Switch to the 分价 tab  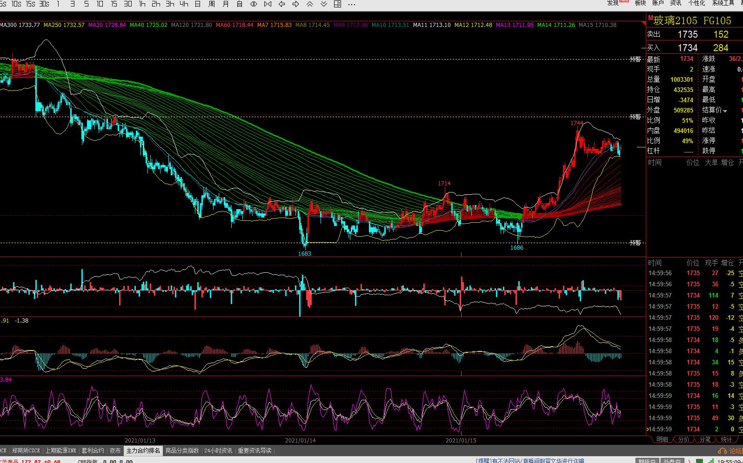683,439
